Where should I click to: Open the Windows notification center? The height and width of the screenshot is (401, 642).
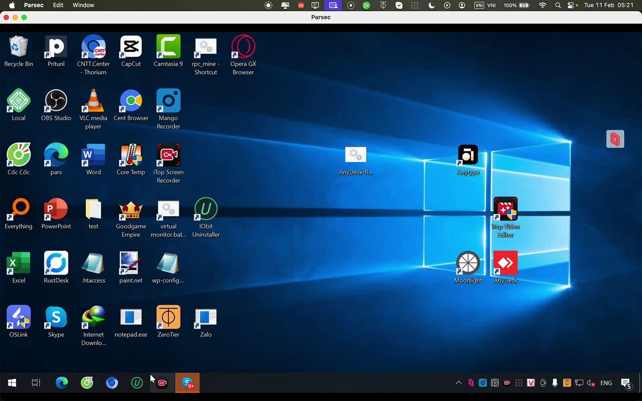625,383
